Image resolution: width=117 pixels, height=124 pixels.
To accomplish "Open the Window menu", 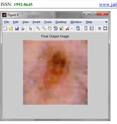I will click(x=76, y=22).
